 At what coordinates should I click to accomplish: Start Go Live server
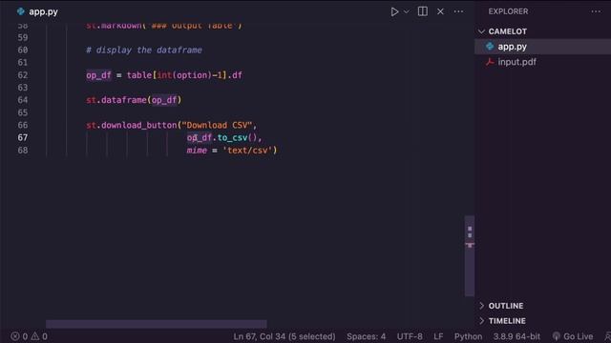[x=573, y=336]
